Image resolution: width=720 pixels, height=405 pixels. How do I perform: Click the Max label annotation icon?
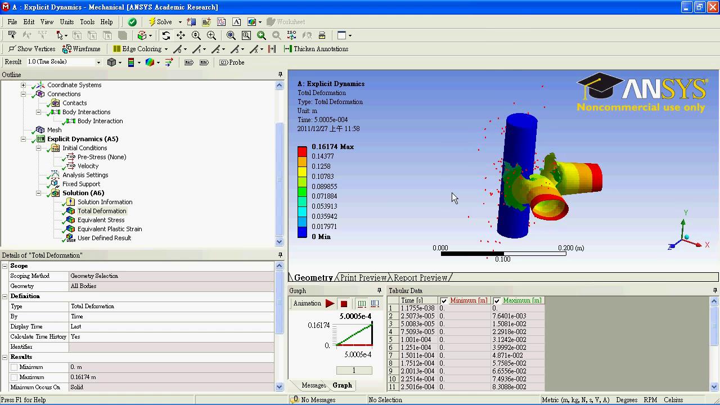(x=189, y=62)
